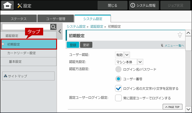
Task: Click メニュー一覧へ link
Action: (x=174, y=46)
